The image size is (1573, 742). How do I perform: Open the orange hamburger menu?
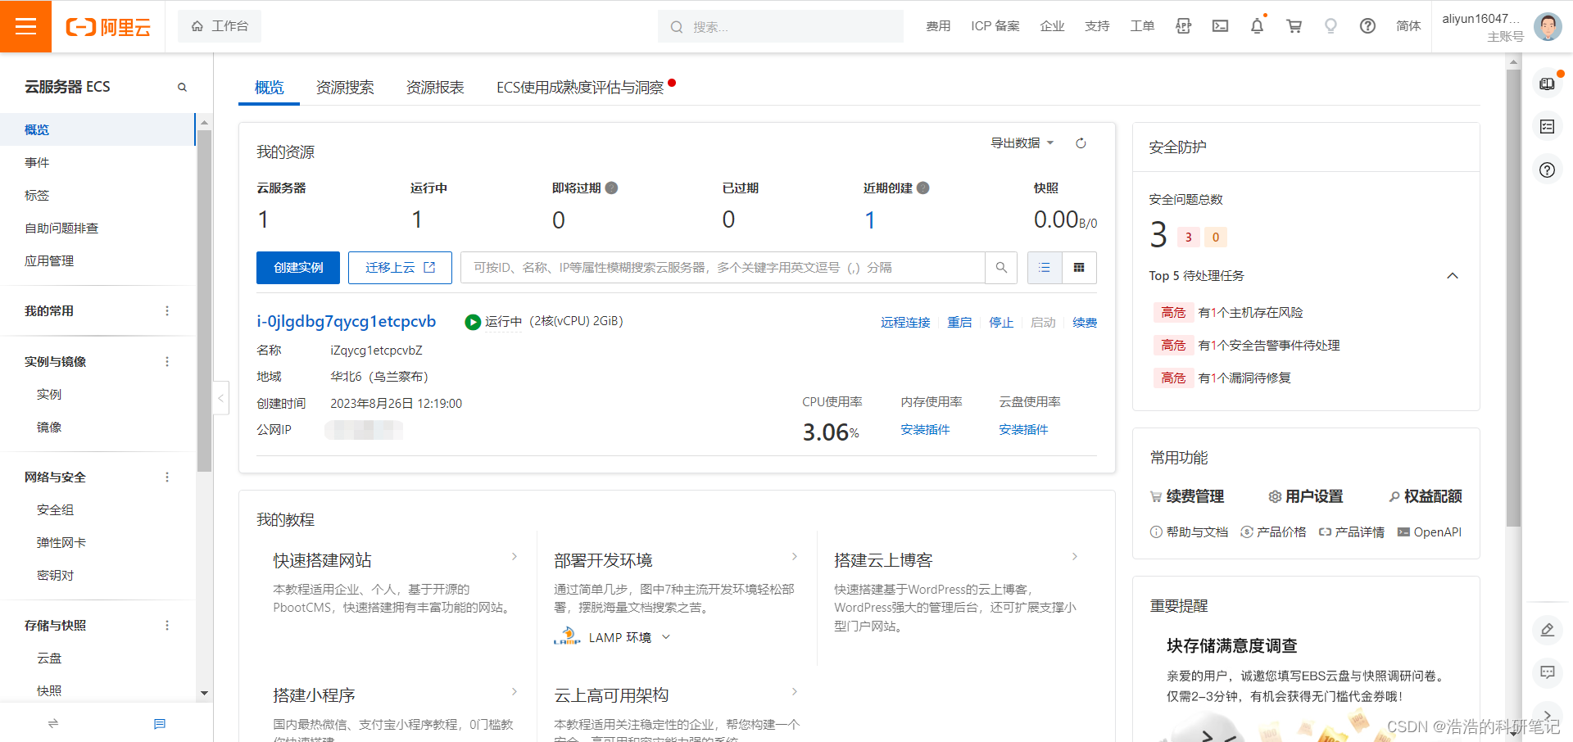click(x=25, y=26)
